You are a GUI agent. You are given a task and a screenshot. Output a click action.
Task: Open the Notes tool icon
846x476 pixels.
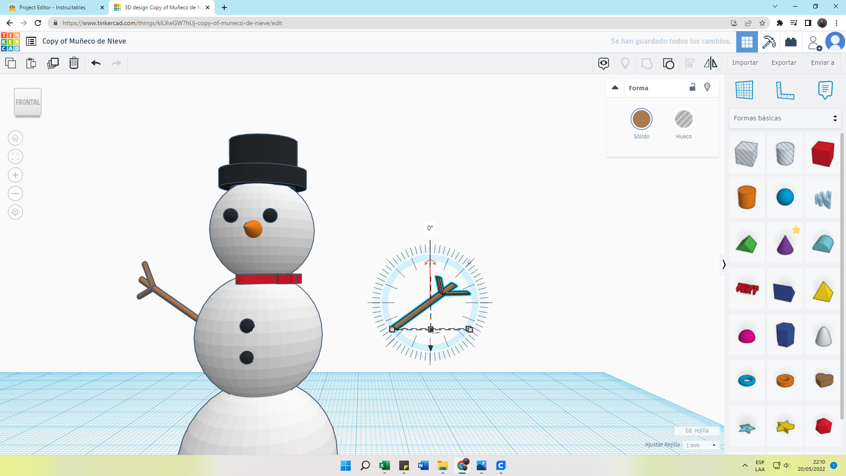click(825, 90)
